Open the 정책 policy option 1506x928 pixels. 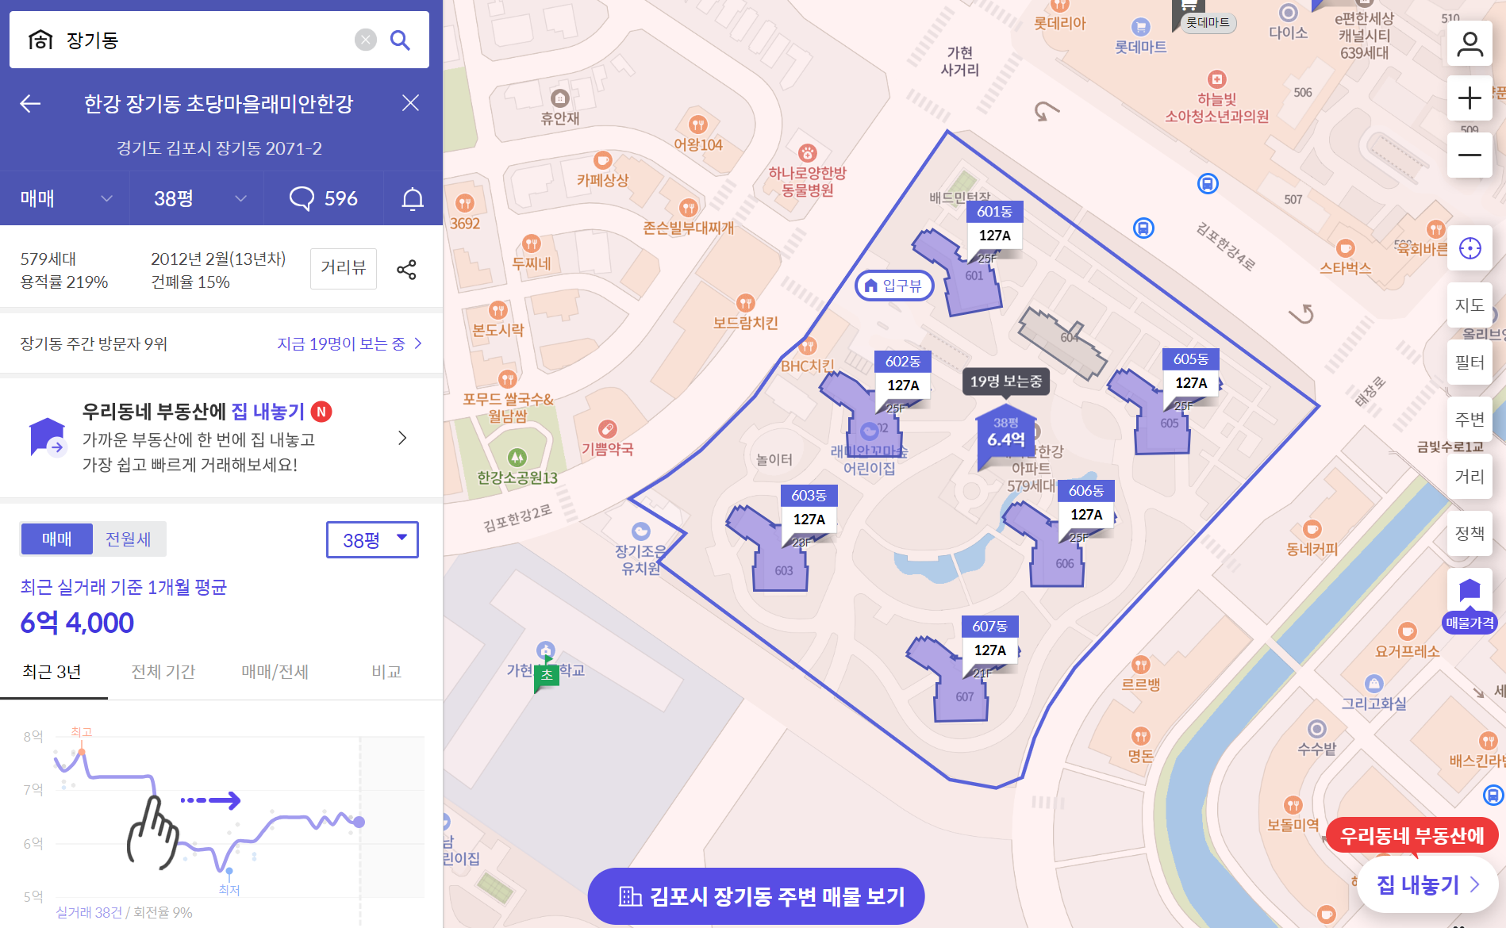click(1470, 533)
